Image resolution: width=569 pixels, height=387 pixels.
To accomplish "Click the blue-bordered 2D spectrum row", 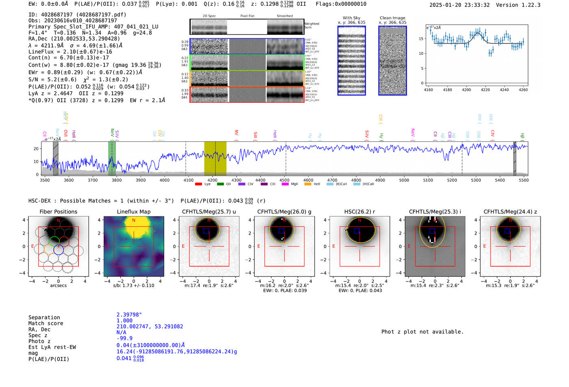I will click(247, 46).
